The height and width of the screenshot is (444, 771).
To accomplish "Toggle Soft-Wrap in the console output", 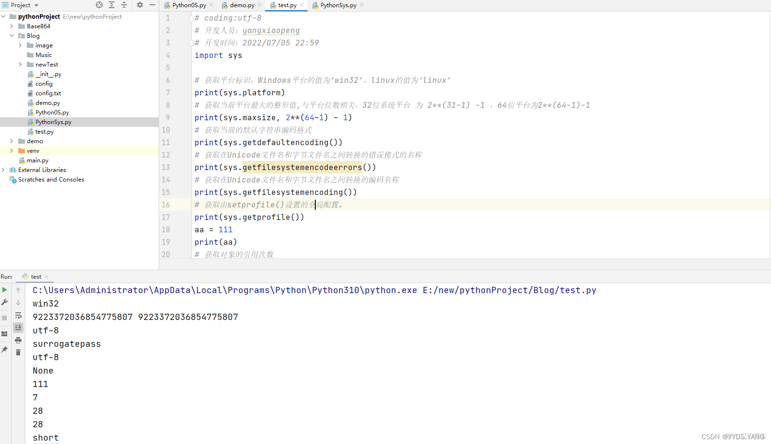I will 18,315.
